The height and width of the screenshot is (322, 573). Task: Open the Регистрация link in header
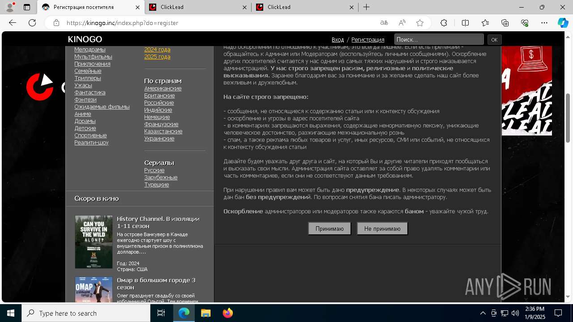[x=368, y=39]
